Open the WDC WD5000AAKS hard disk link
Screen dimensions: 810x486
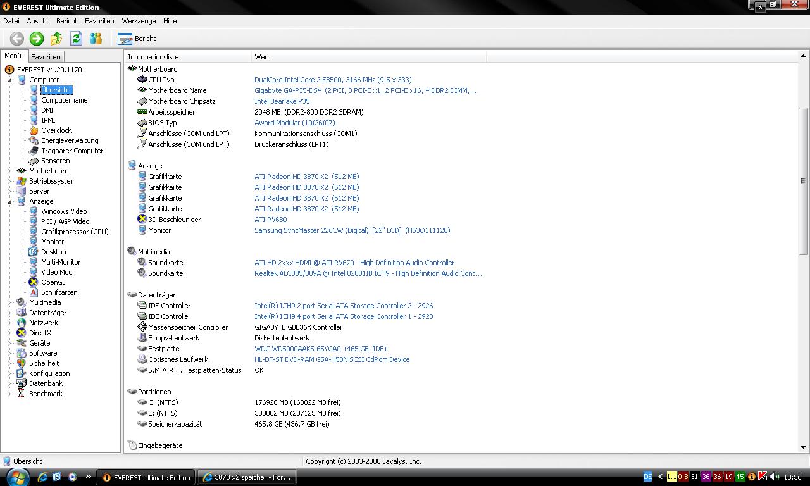pos(320,349)
